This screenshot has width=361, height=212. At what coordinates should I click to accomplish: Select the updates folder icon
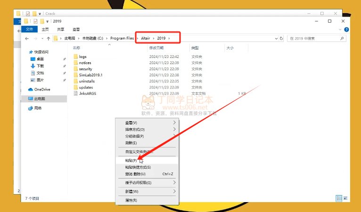(x=76, y=87)
